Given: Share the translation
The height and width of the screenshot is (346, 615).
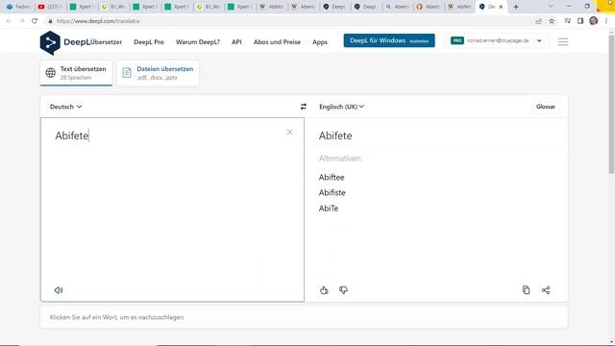Looking at the screenshot, I should point(546,290).
